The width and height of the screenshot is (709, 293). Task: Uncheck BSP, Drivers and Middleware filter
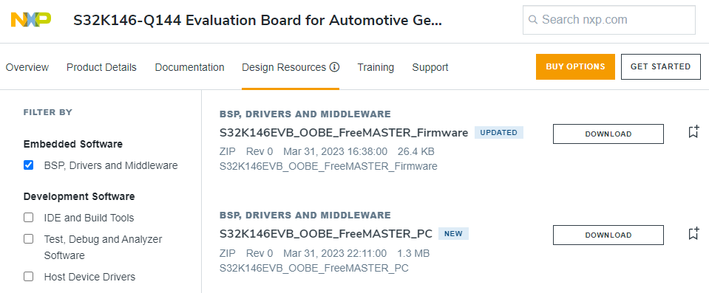[29, 165]
